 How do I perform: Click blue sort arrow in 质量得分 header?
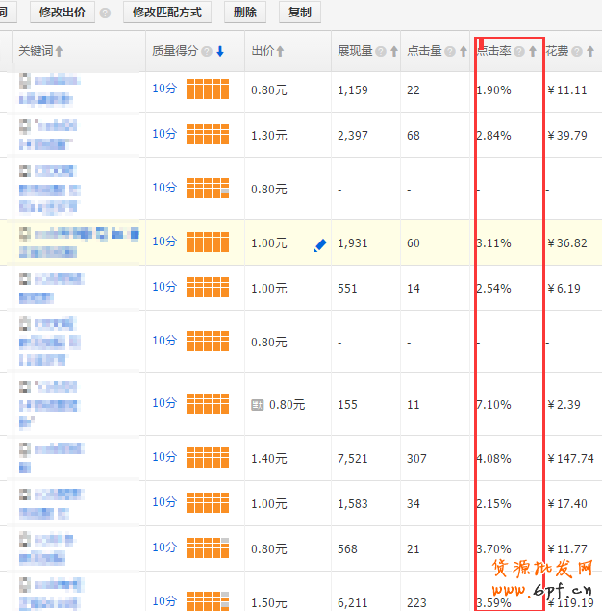[220, 51]
